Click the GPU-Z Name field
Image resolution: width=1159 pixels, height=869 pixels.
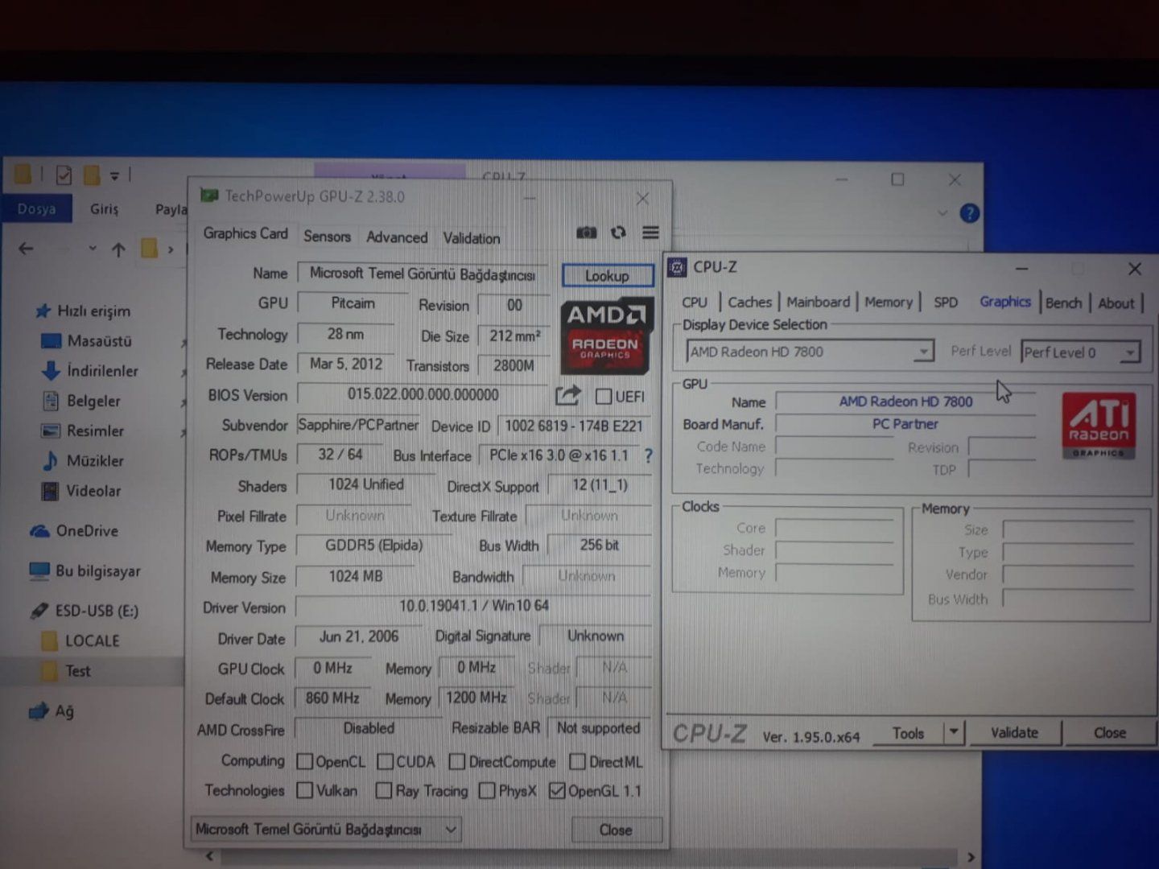(423, 274)
